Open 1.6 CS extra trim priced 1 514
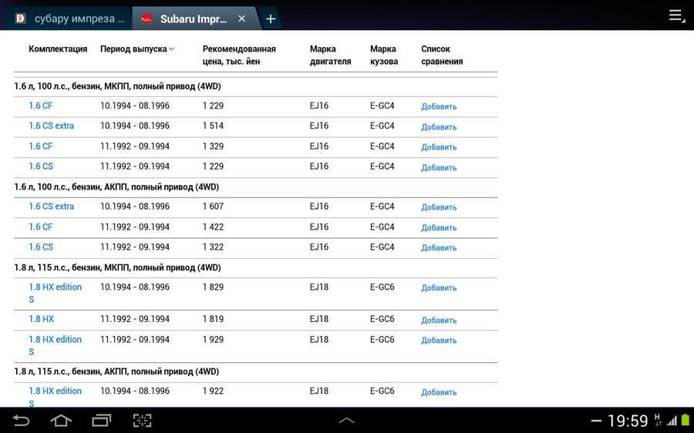Viewport: 694px width, 433px height. click(52, 126)
